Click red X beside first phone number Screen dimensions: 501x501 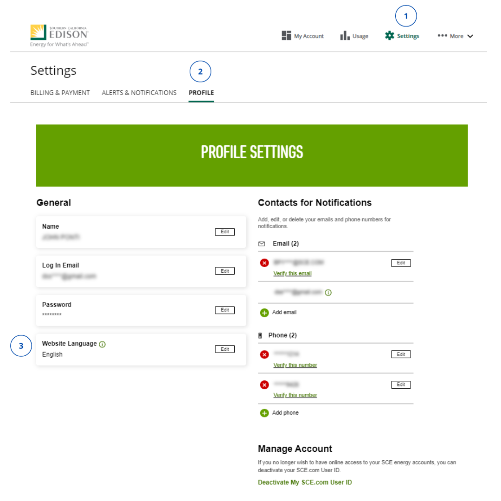pos(264,354)
